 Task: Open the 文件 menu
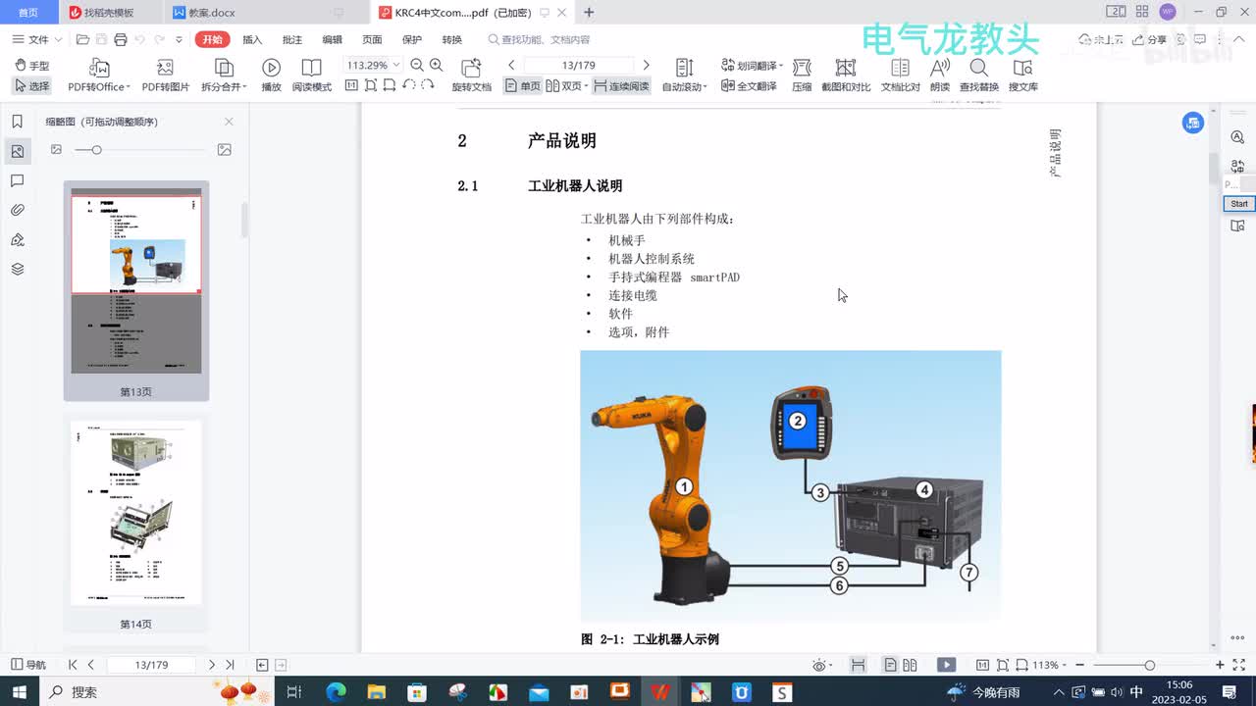click(37, 39)
